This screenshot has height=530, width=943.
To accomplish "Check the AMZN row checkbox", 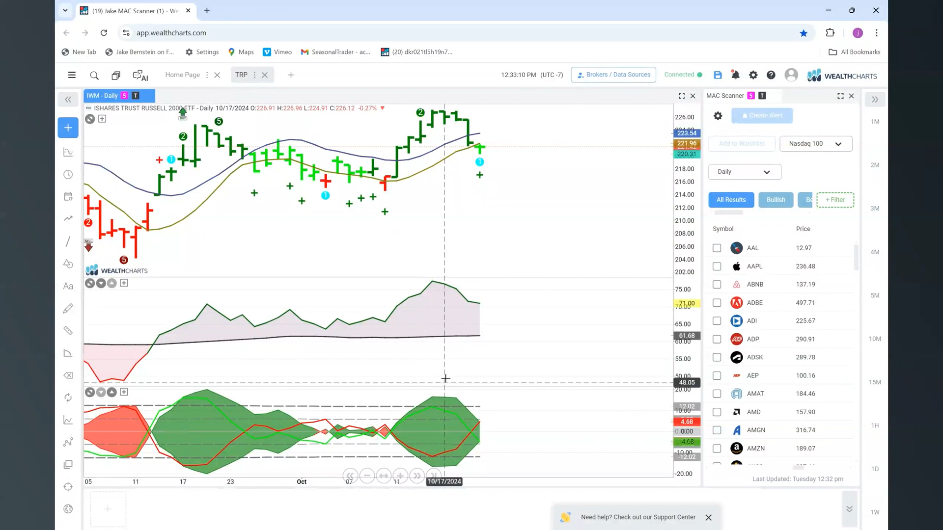I will 717,449.
